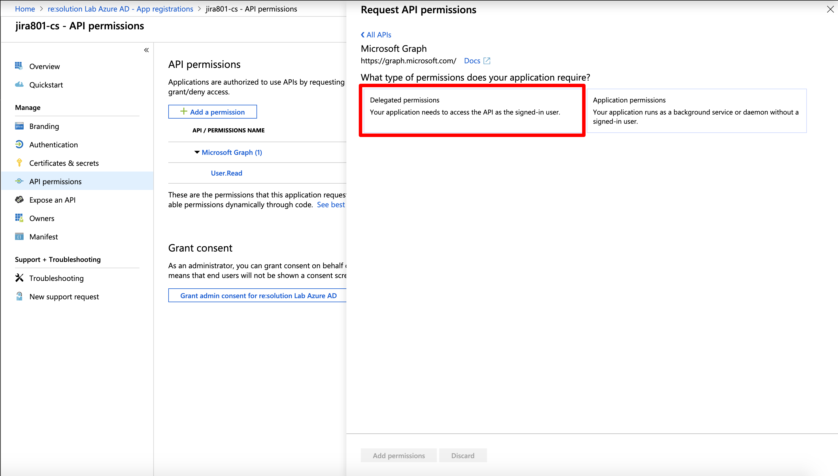Open the Docs link

[x=472, y=61]
